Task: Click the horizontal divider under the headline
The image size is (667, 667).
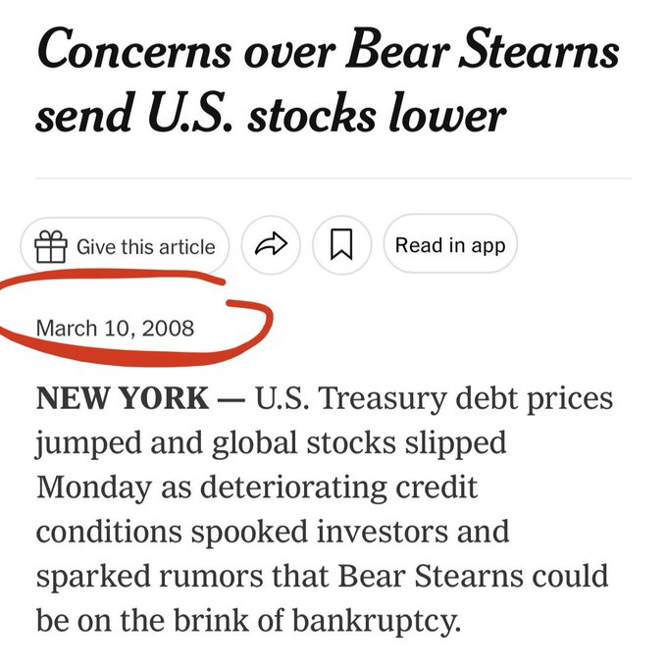Action: click(333, 179)
